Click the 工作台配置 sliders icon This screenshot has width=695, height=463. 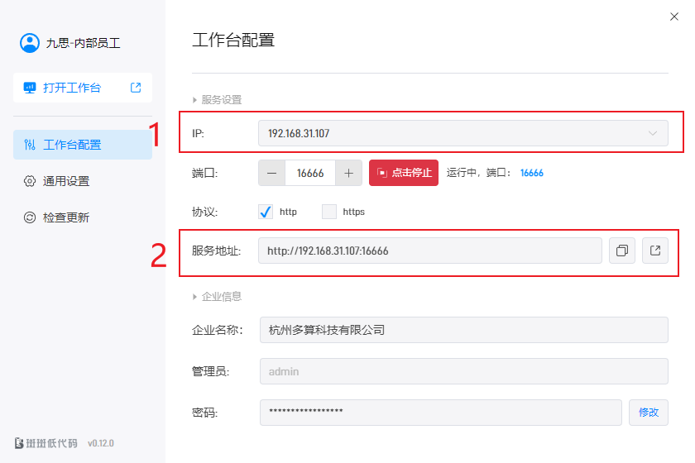coord(30,145)
